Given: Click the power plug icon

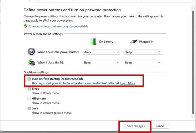Looking at the screenshot, I should click(x=134, y=41).
